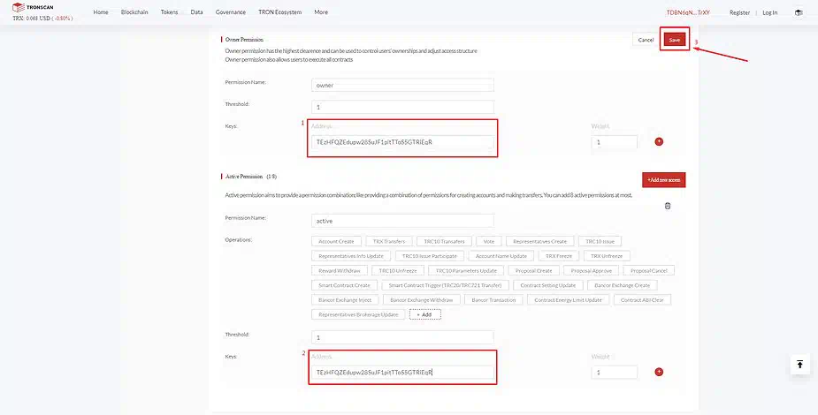
Task: Select the Proposal Cancel operation tag
Action: (x=648, y=270)
